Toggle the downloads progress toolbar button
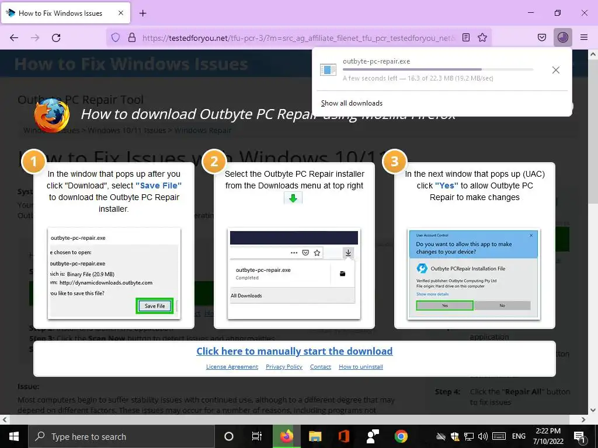This screenshot has width=598, height=448. click(x=563, y=37)
